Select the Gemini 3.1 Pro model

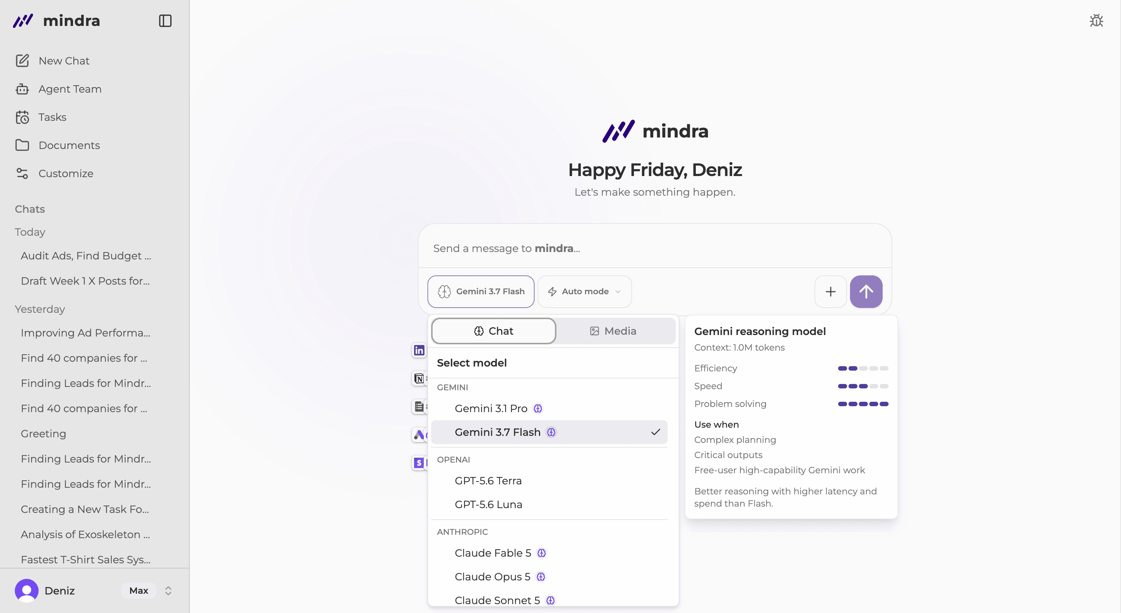(549, 408)
